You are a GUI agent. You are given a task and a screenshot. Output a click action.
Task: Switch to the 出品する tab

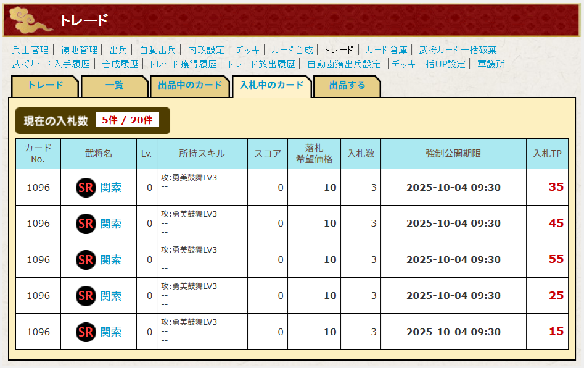(x=347, y=86)
